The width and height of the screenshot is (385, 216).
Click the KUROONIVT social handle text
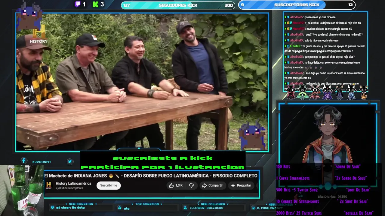(x=42, y=162)
